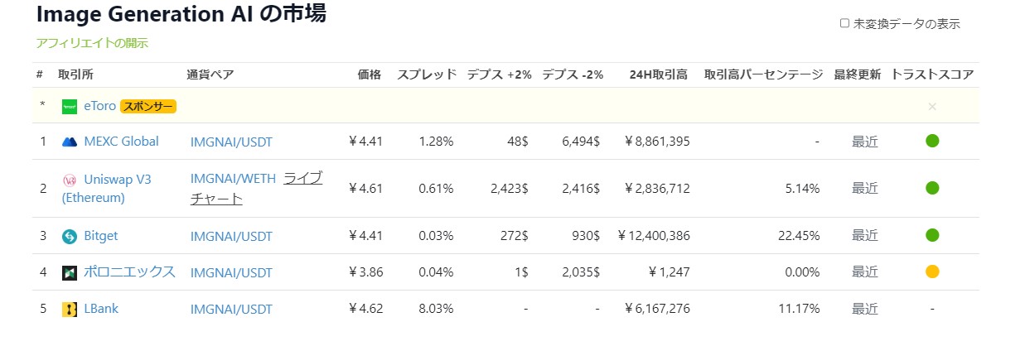Image resolution: width=1030 pixels, height=346 pixels.
Task: Click Poloniex yellow trust score indicator
Action: coord(932,272)
